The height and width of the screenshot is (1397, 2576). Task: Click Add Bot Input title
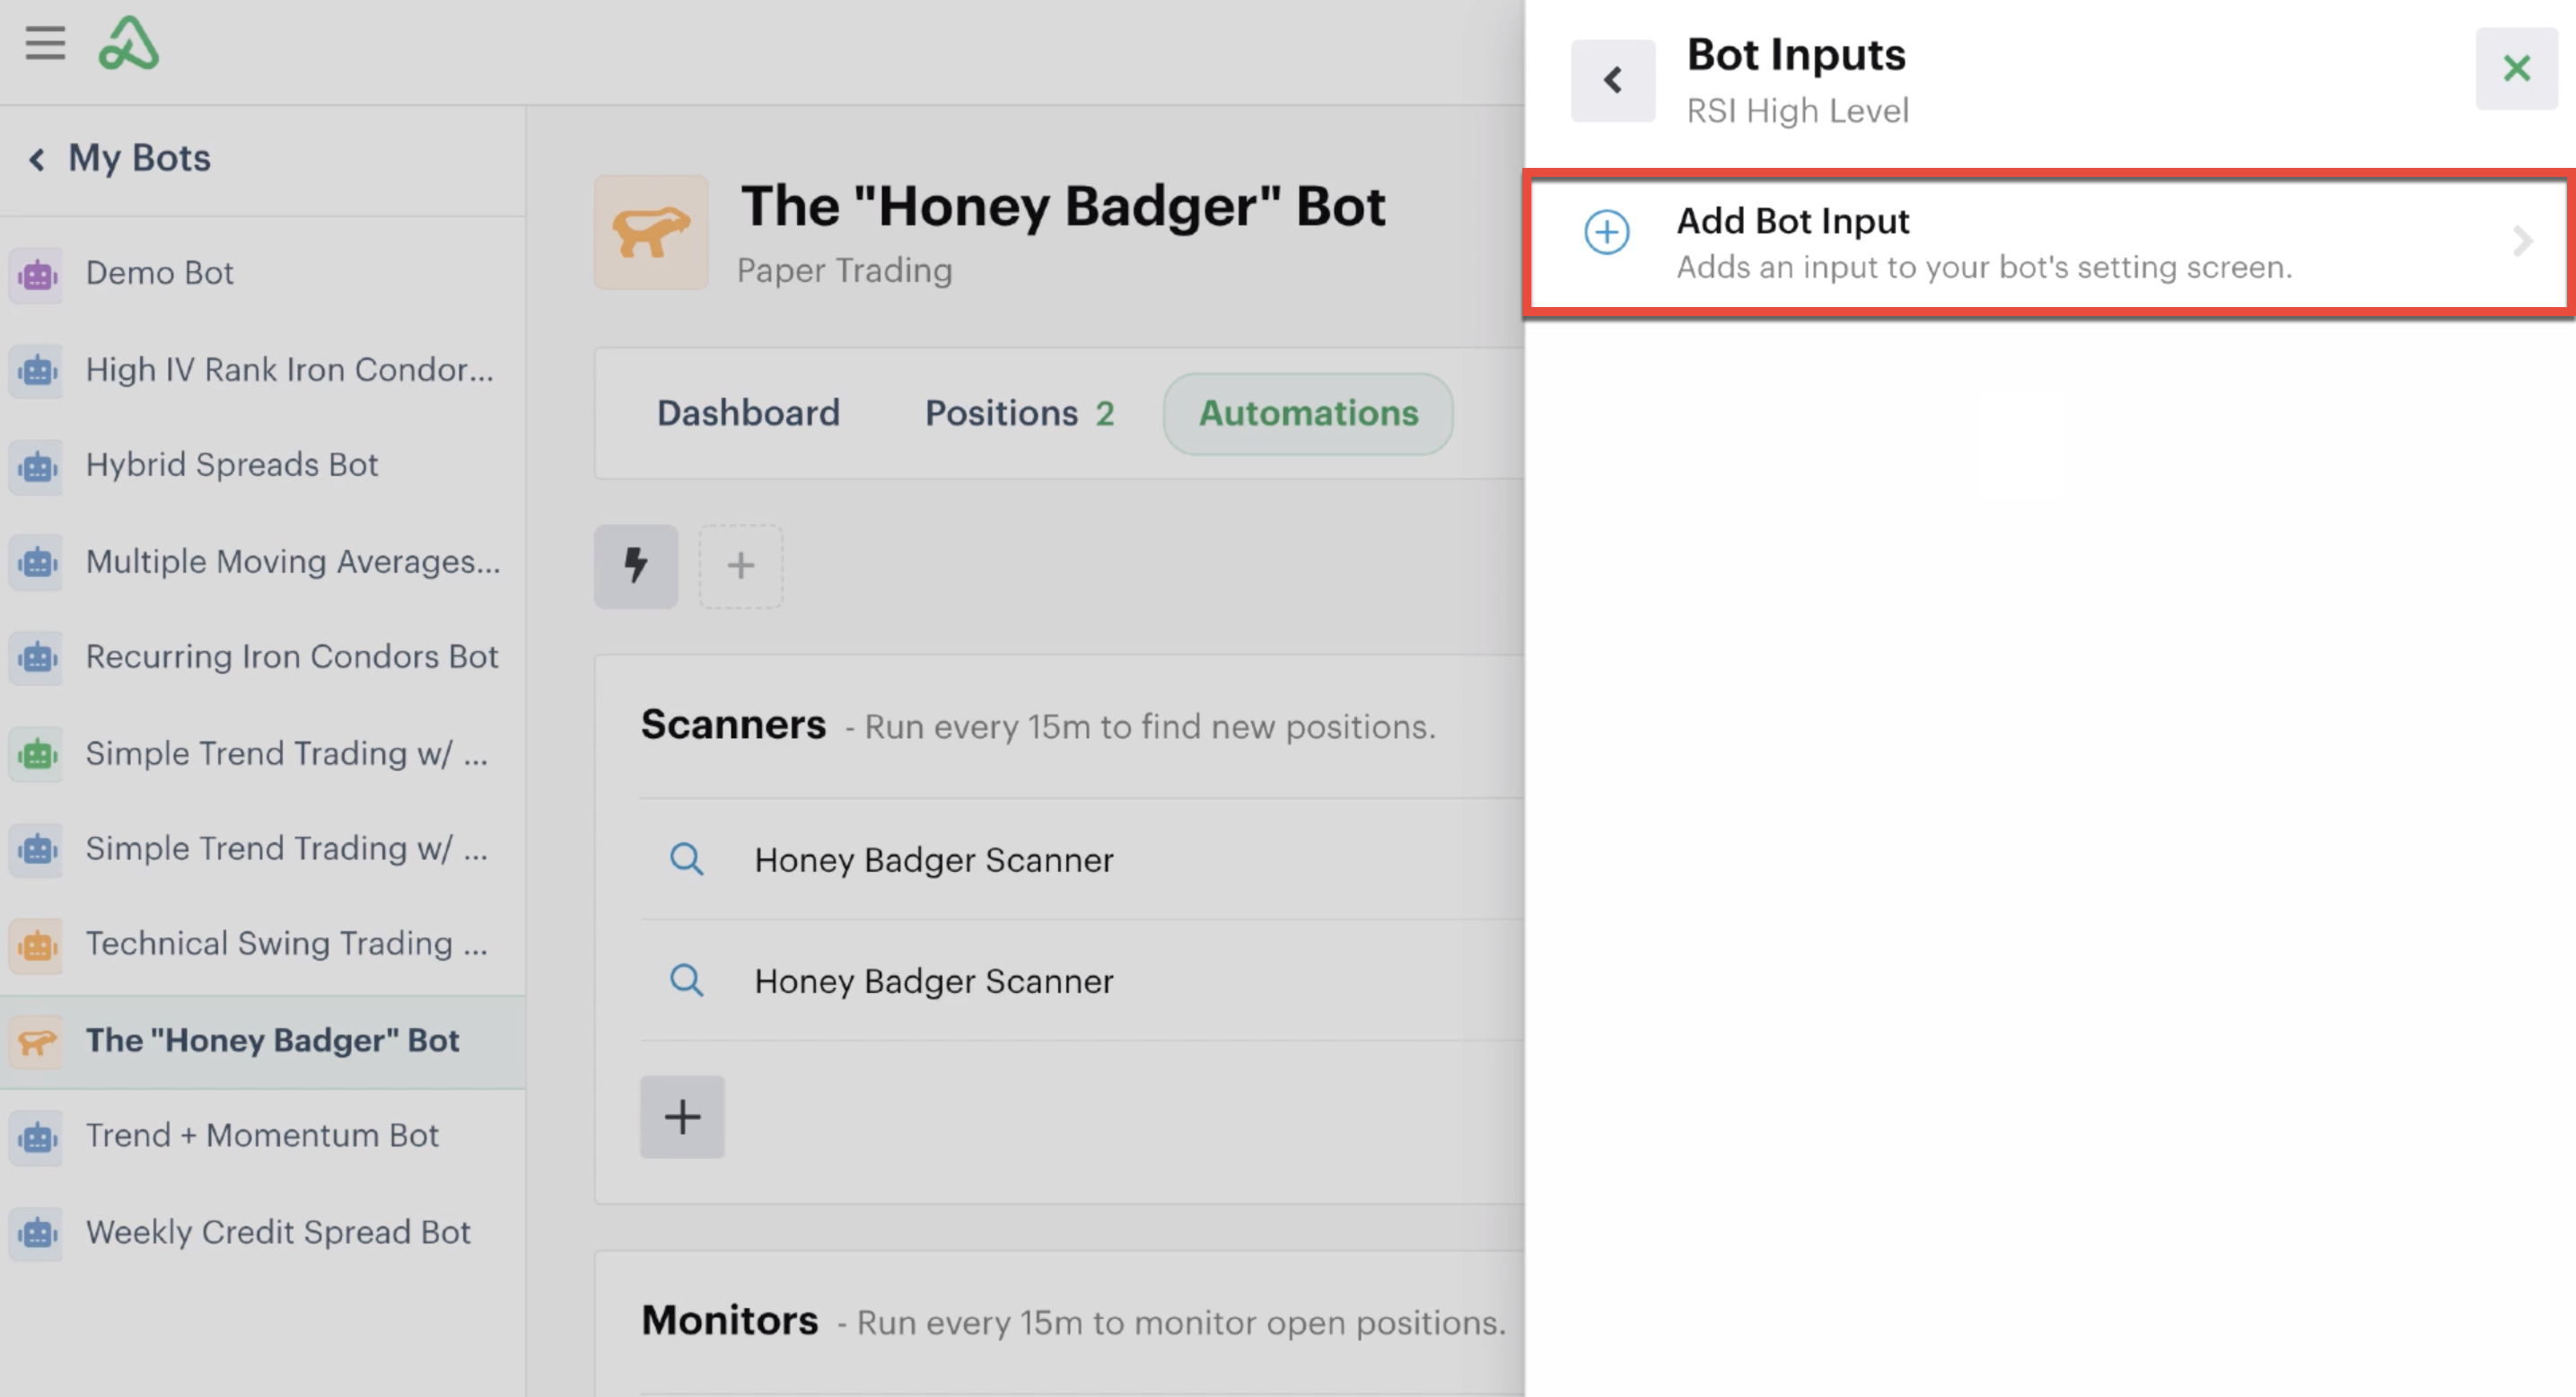1792,221
